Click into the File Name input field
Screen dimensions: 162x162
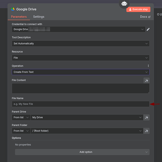coord(81,104)
